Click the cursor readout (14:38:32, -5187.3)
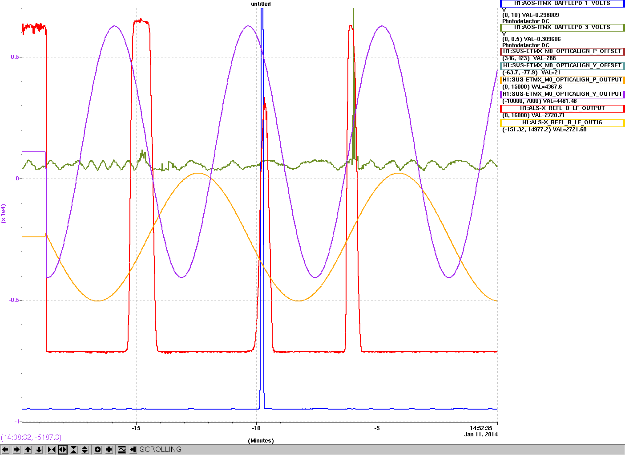 (31, 438)
